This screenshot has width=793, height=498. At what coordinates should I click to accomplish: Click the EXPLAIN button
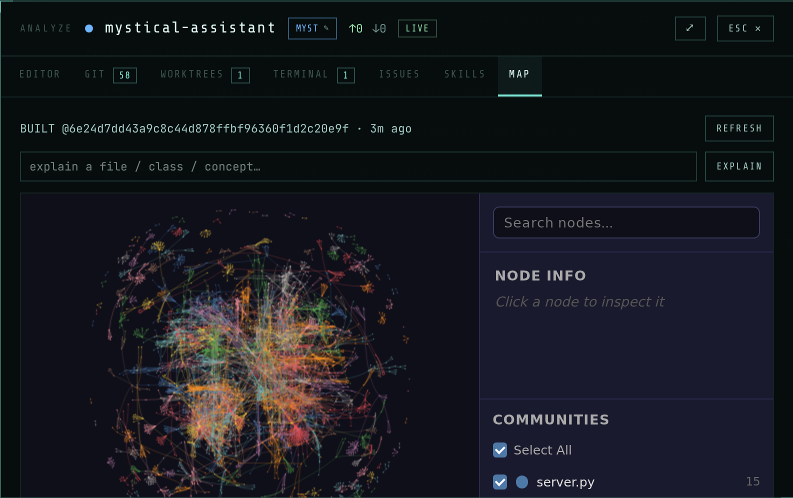(739, 166)
